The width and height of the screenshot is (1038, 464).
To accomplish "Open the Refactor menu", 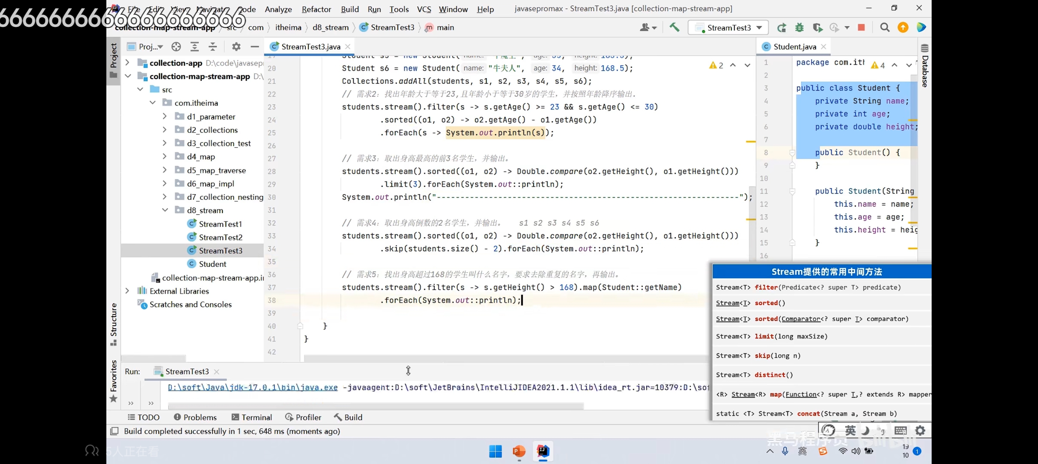I will click(316, 9).
